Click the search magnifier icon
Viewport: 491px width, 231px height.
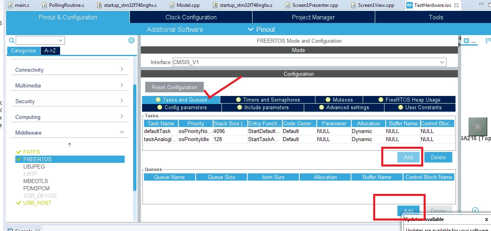point(12,40)
